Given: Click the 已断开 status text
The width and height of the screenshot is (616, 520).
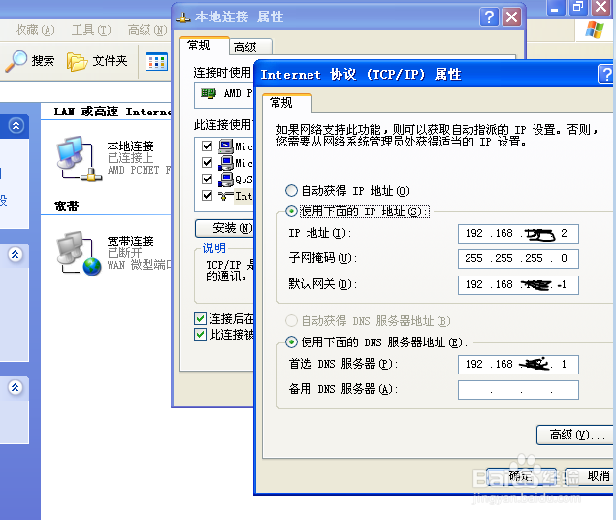Looking at the screenshot, I should coord(124,253).
